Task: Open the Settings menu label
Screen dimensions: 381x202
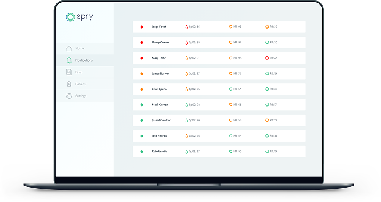Action: 81,96
